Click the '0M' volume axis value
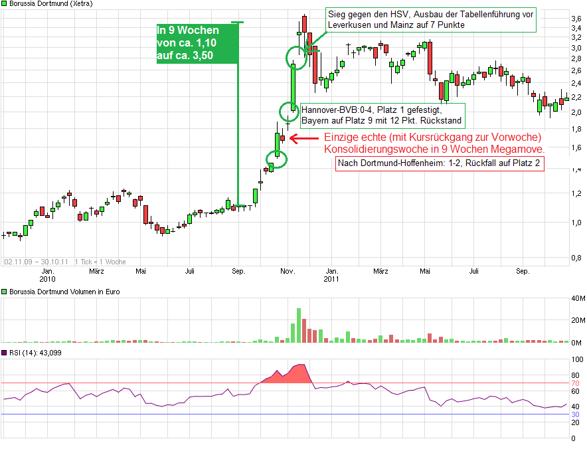Viewport: 587px width, 449px height. coord(576,343)
